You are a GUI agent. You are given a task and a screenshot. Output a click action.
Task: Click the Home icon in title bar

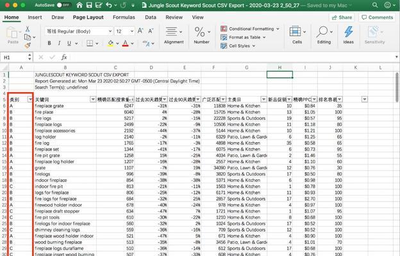coord(79,5)
